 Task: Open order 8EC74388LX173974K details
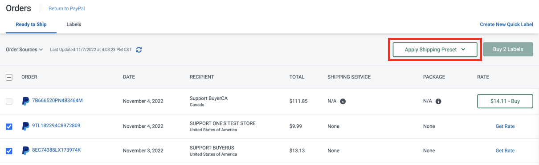(57, 150)
